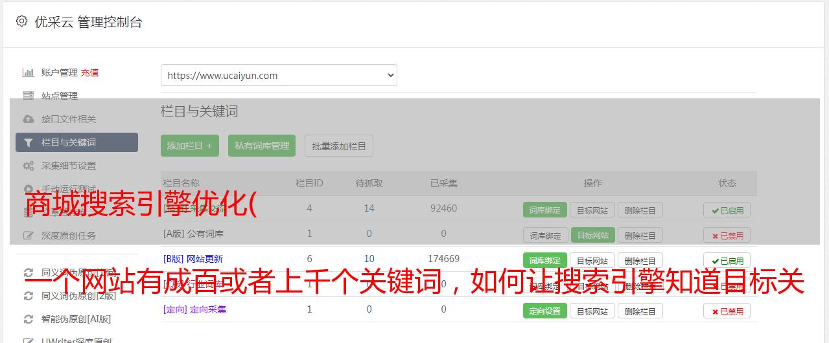Image resolution: width=829 pixels, height=343 pixels.
Task: Click 删除栏目 in the 92460 row
Action: (x=640, y=210)
